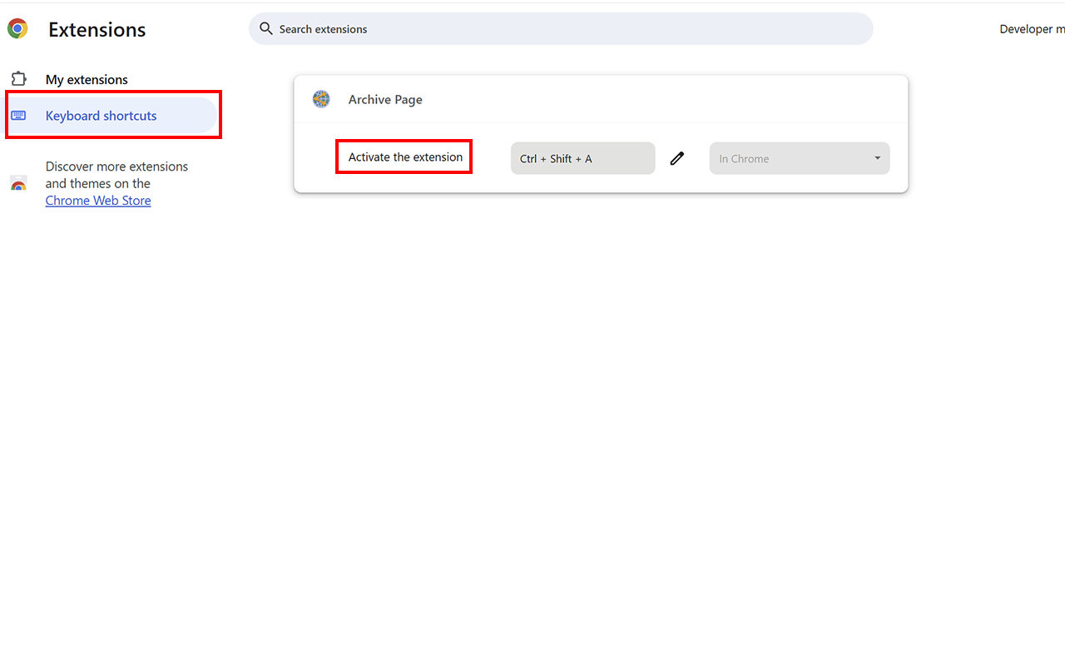Click the Ctrl + Shift + A shortcut field
Viewport: 1065px width, 666px height.
point(582,158)
